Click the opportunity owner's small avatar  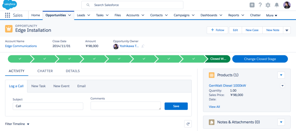(x=116, y=47)
